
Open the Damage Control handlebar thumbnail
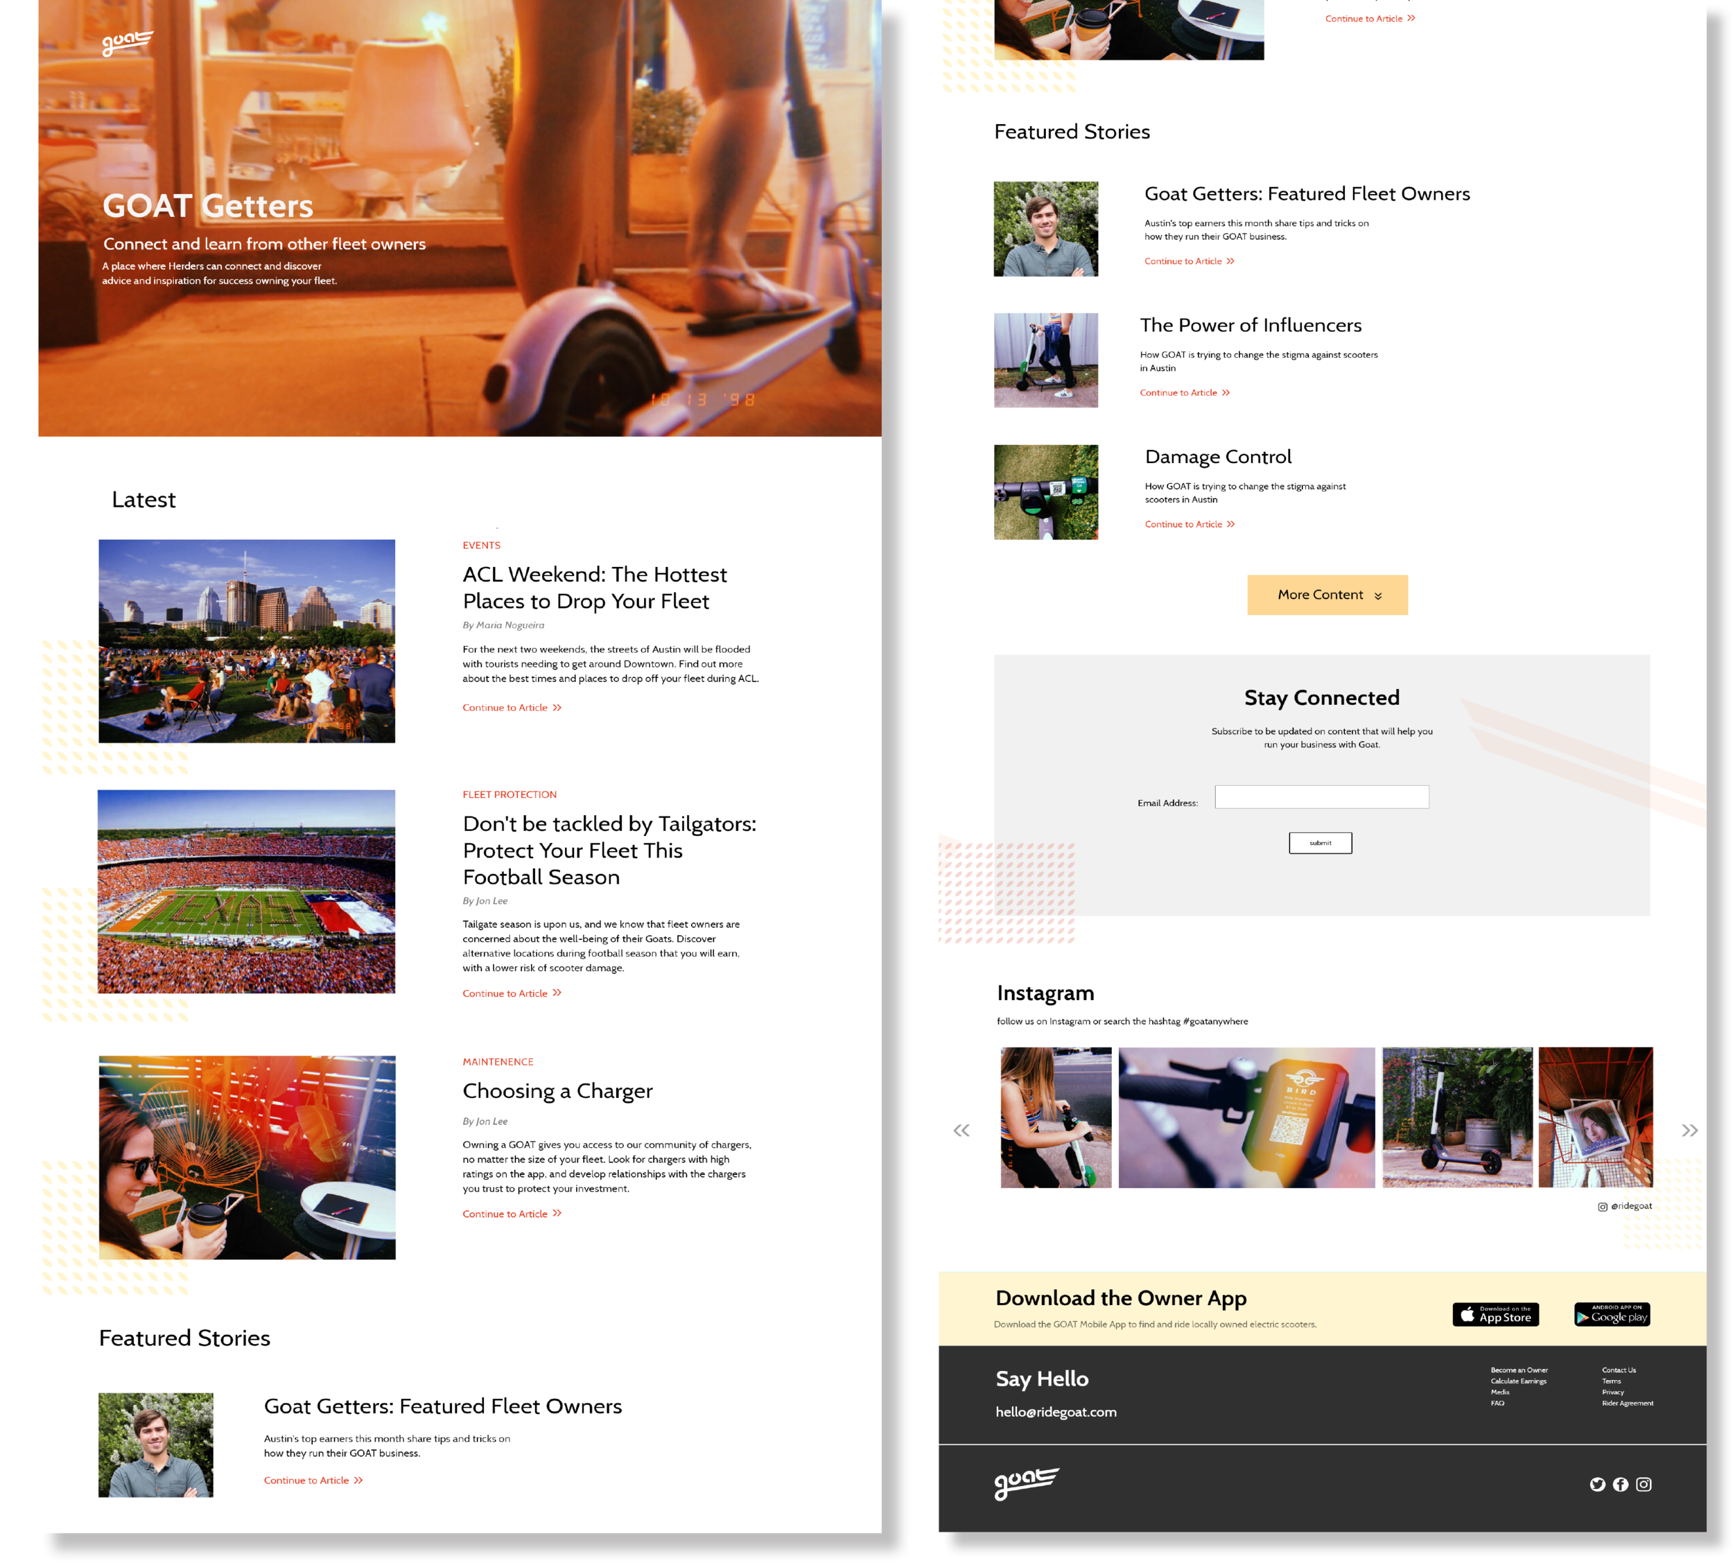pos(1045,492)
